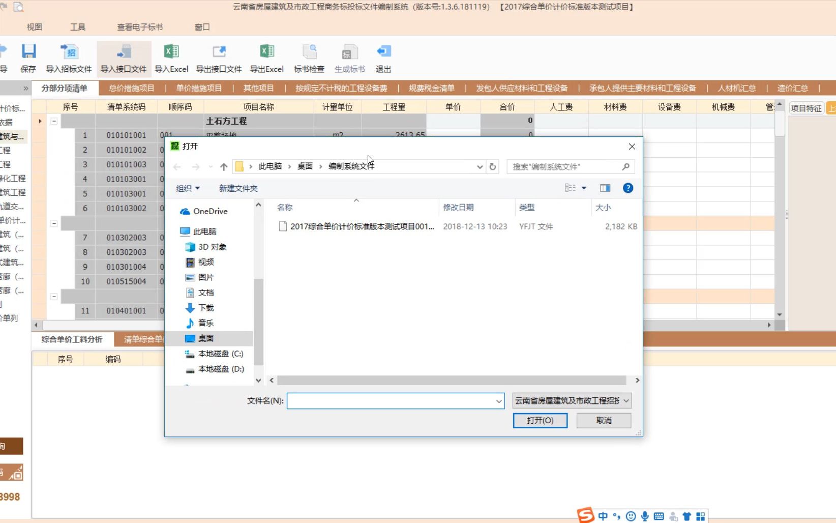Open dialog help icon

tap(628, 188)
